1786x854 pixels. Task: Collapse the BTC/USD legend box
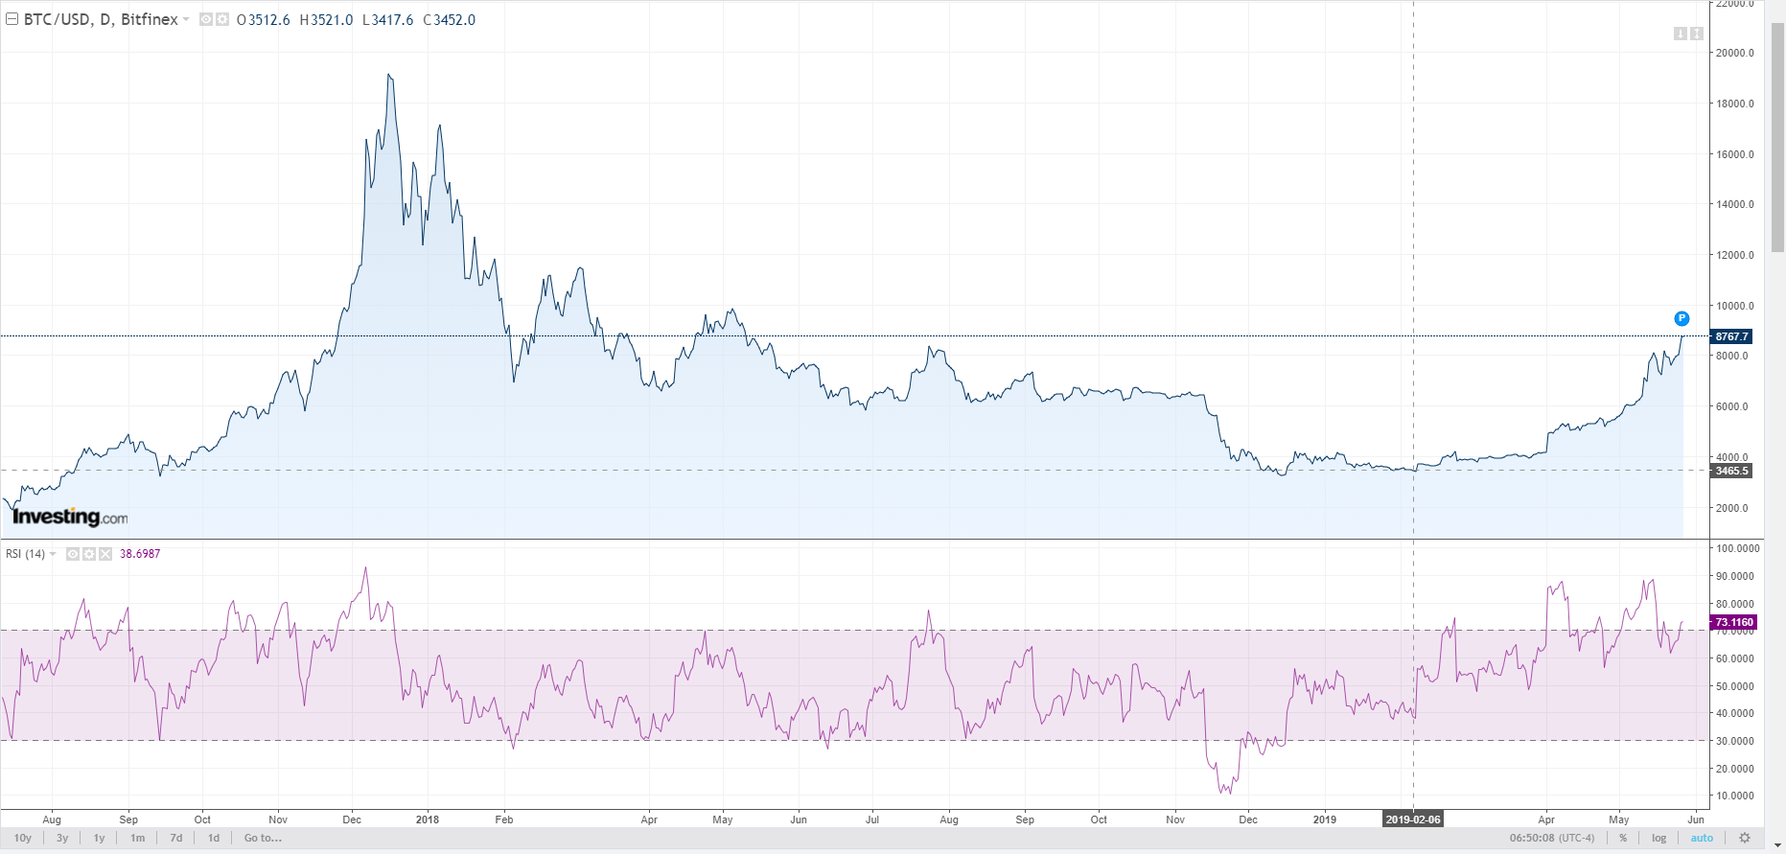[12, 19]
